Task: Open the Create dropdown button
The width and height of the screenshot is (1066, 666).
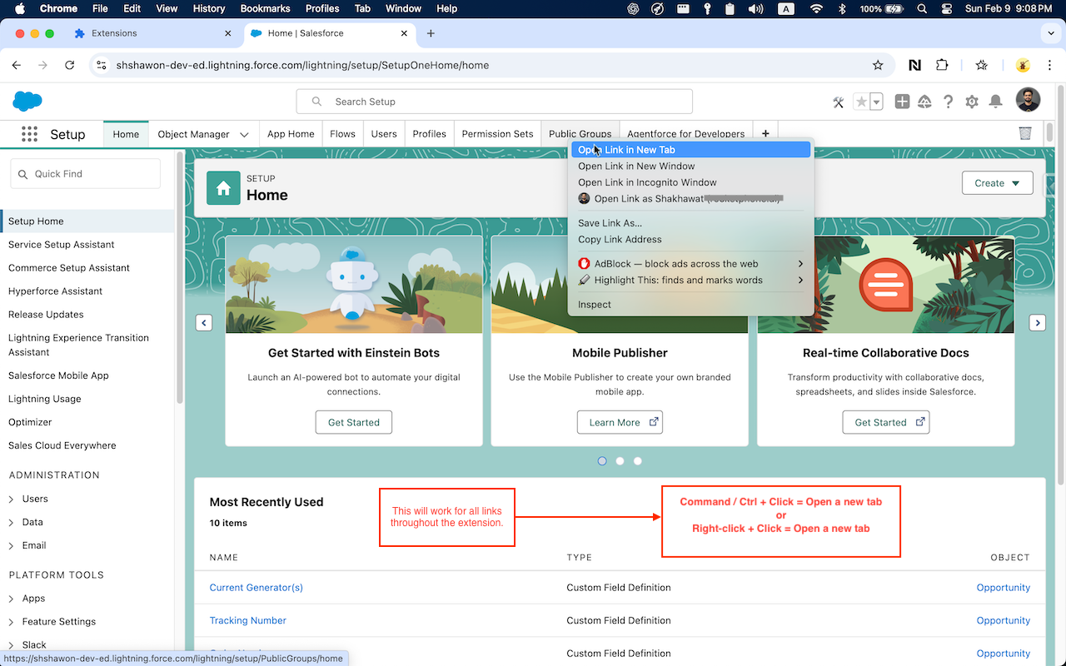Action: (997, 183)
